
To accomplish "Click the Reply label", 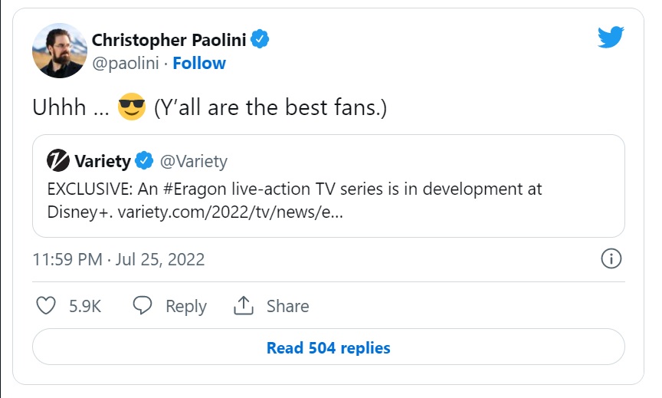I will pyautogui.click(x=185, y=306).
